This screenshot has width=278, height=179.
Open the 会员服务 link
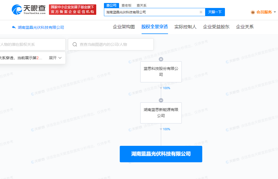[x=264, y=12]
